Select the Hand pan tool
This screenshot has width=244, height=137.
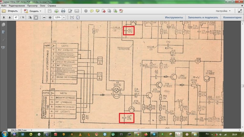point(36,17)
